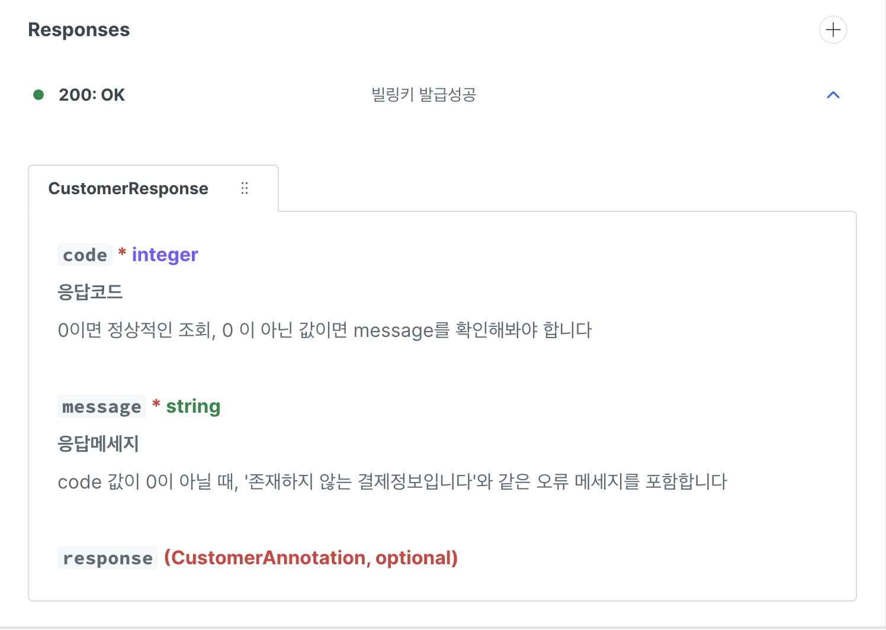
Task: Click the 응답코드 field title
Action: point(90,292)
